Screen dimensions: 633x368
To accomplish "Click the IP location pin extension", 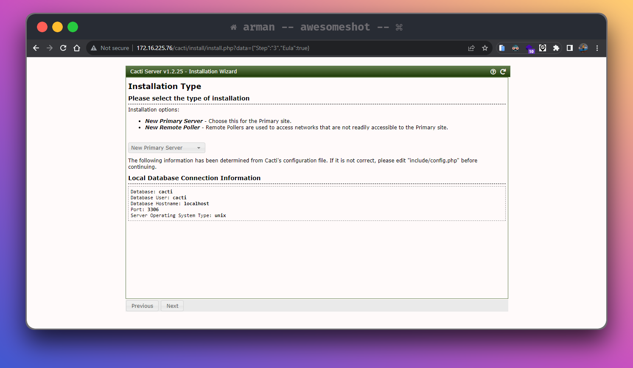I will pos(543,48).
